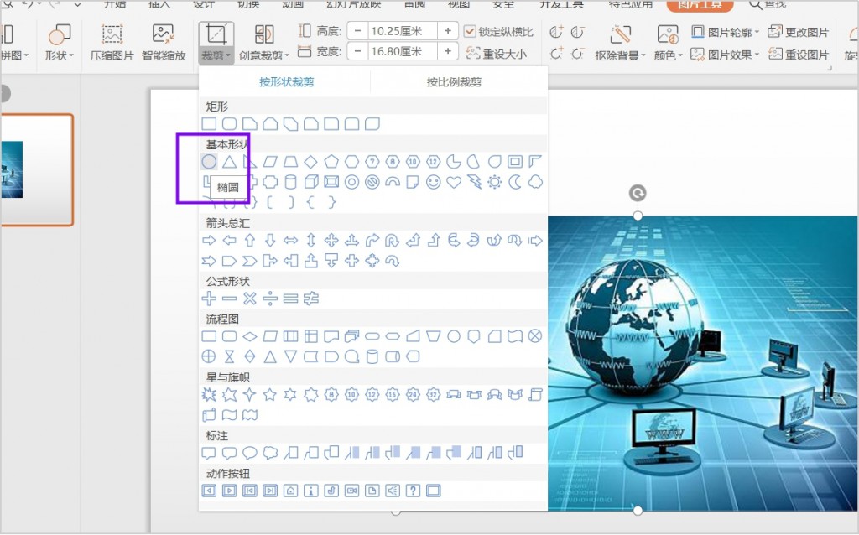Viewport: 859px width, 535px height.
Task: Increase the height value with plus button
Action: [448, 31]
